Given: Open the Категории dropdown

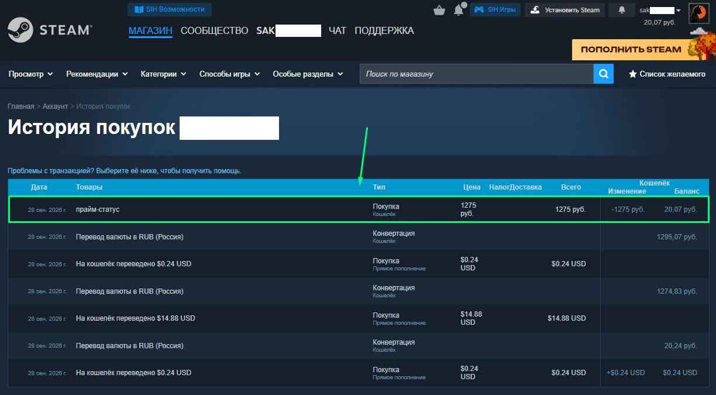Looking at the screenshot, I should pyautogui.click(x=164, y=74).
